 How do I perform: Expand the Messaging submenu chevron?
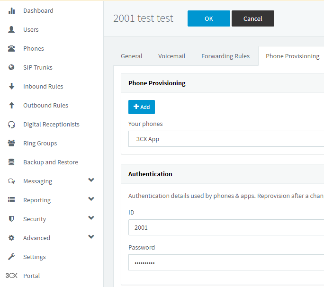coord(91,180)
